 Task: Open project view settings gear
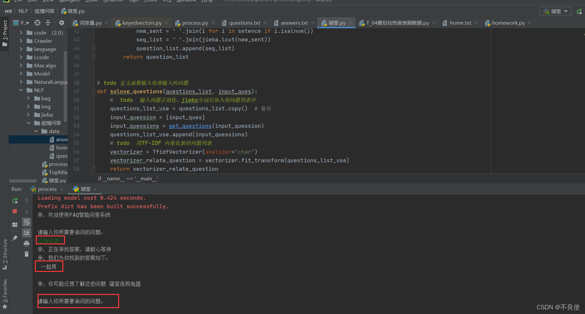pyautogui.click(x=62, y=23)
